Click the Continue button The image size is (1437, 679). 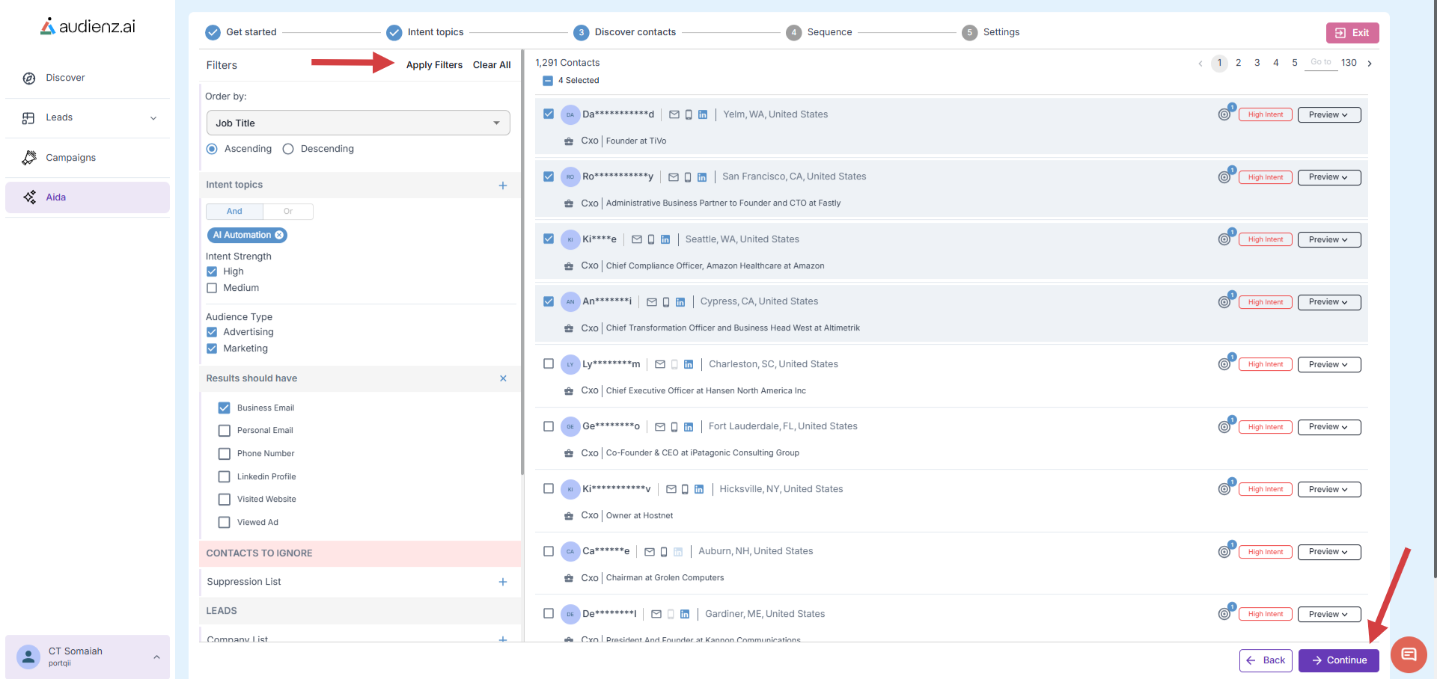(x=1339, y=660)
